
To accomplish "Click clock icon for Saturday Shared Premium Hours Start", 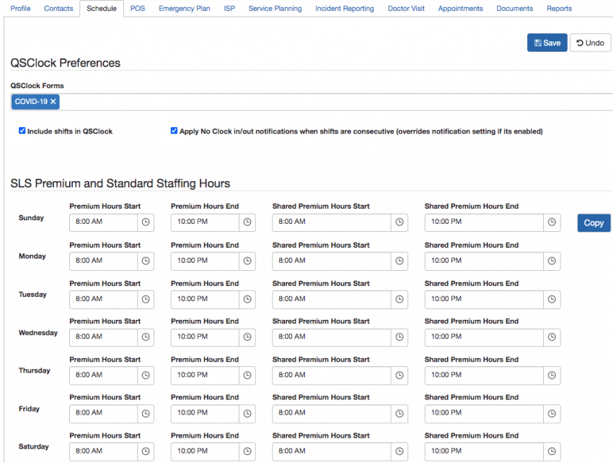I will click(400, 451).
